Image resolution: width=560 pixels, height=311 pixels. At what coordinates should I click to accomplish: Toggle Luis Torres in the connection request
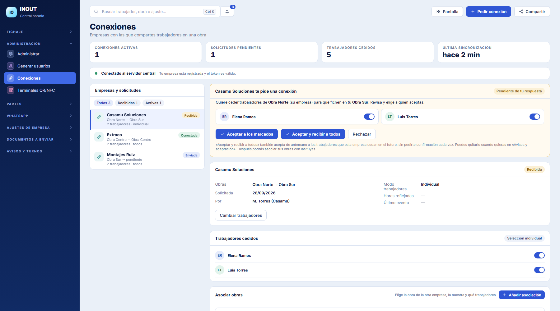(535, 117)
